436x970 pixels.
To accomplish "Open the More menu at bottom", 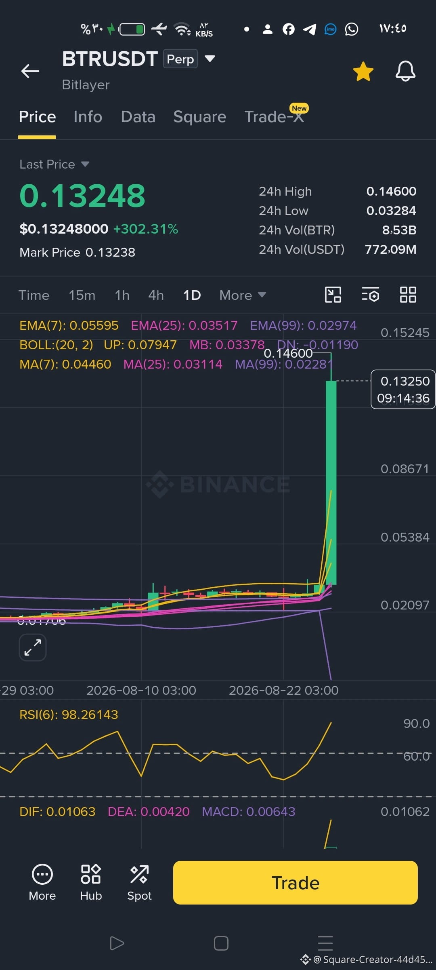I will click(42, 883).
